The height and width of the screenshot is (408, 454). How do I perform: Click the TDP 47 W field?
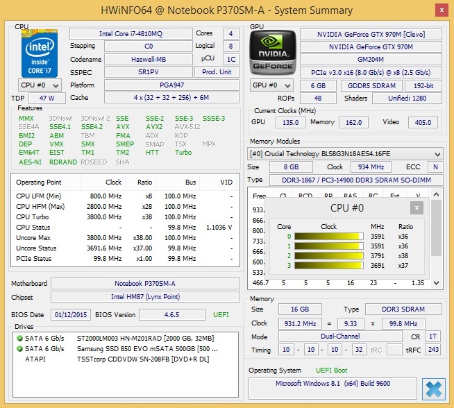point(47,98)
